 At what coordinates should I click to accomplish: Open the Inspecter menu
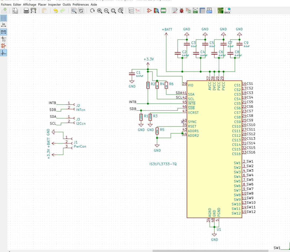(x=55, y=5)
